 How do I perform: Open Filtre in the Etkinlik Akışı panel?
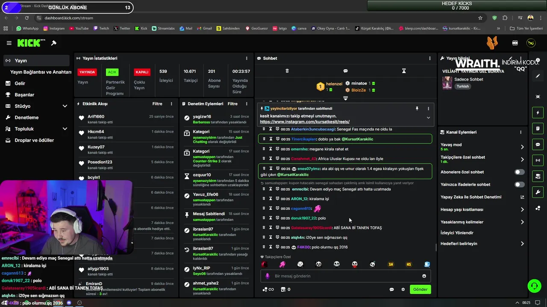(157, 104)
